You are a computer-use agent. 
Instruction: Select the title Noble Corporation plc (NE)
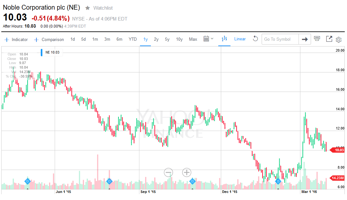[41, 7]
